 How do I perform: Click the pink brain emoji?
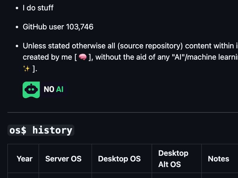coord(83,57)
